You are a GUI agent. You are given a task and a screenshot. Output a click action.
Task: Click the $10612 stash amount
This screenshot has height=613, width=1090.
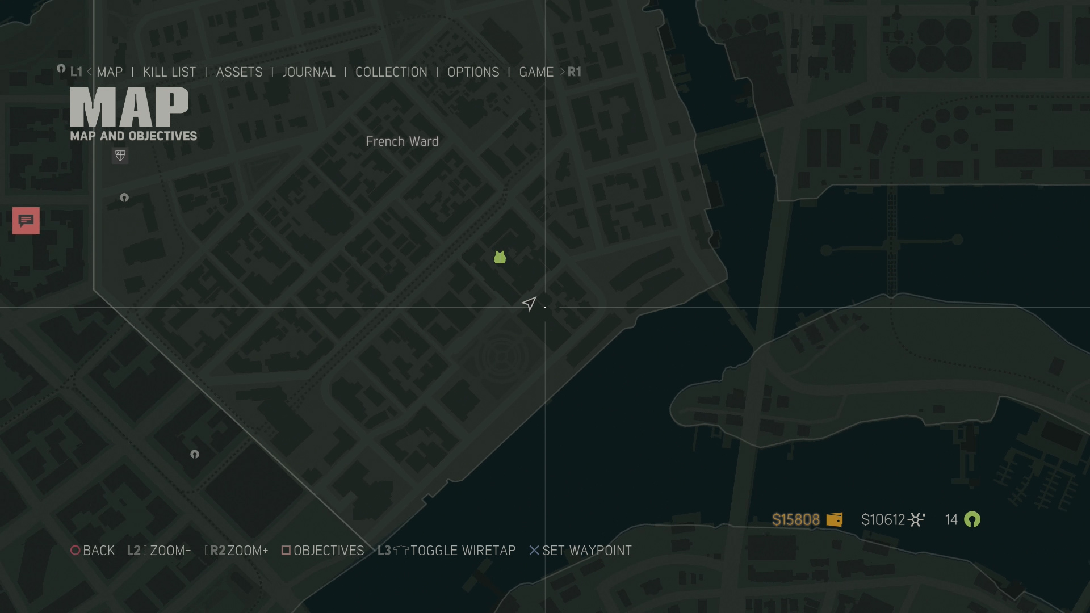tap(883, 519)
